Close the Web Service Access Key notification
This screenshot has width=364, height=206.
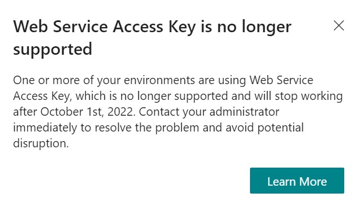click(x=339, y=25)
